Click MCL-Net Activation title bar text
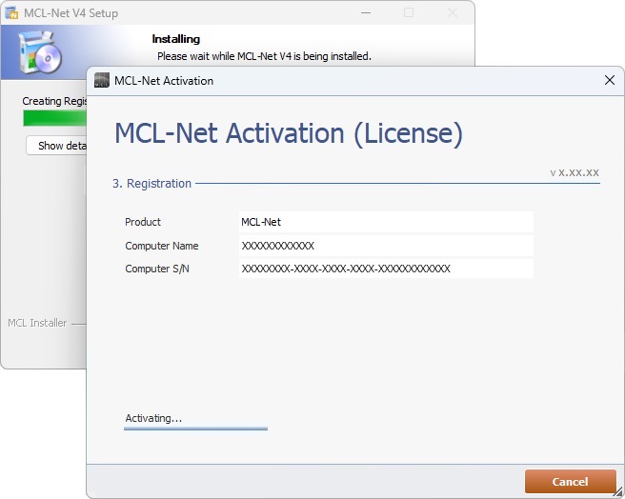The height and width of the screenshot is (499, 625). pyautogui.click(x=164, y=81)
